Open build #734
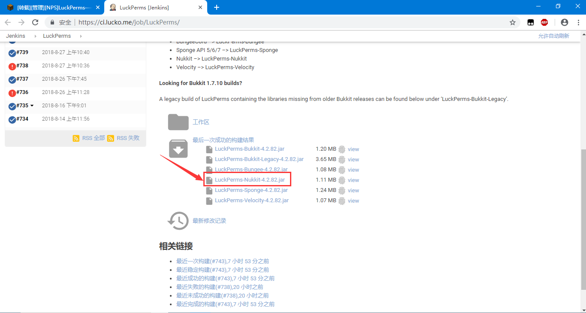This screenshot has height=313, width=586. tap(22, 119)
